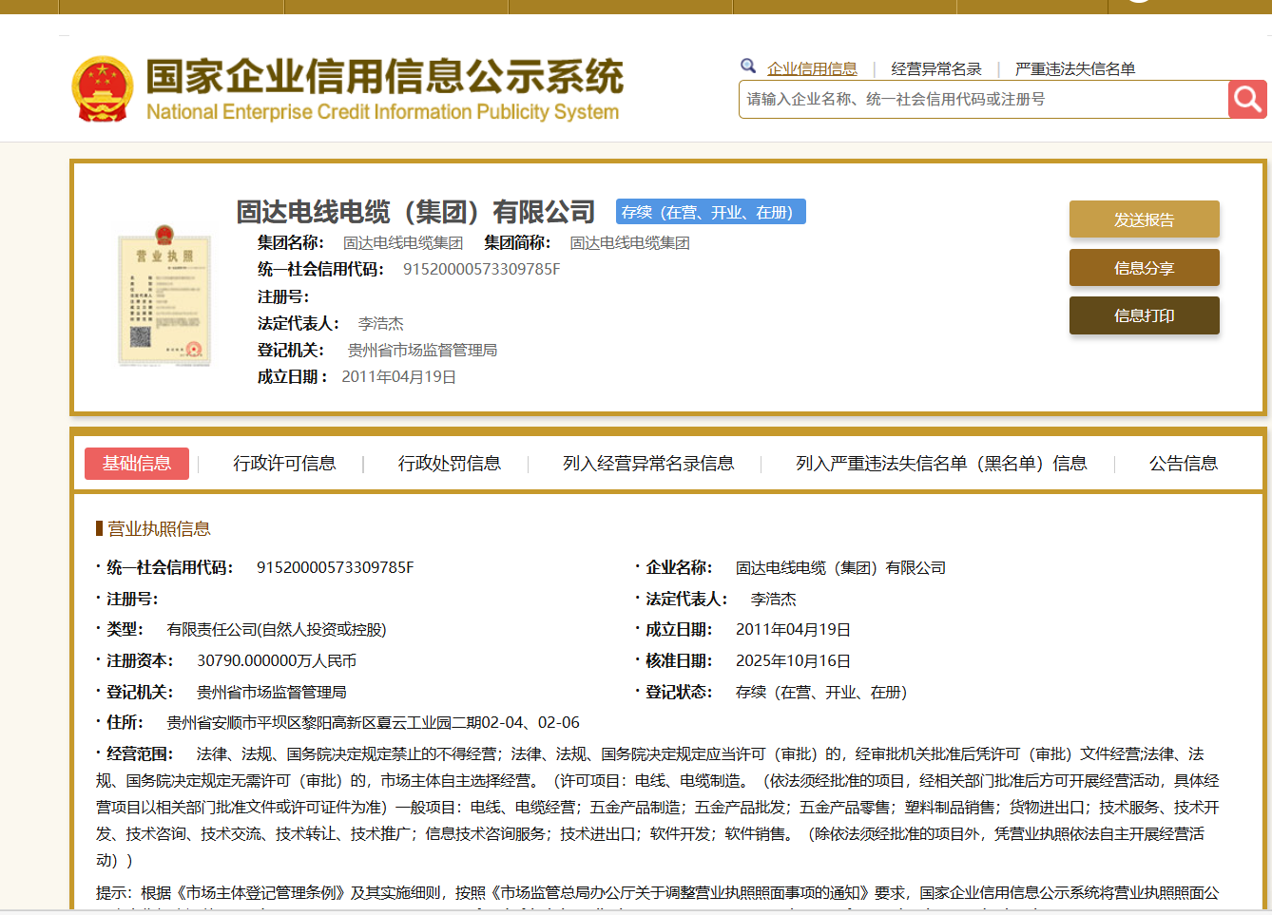The width and height of the screenshot is (1272, 915).
Task: Go to 列入严重违法失信名单（黑名单）信息 tab
Action: tap(940, 464)
